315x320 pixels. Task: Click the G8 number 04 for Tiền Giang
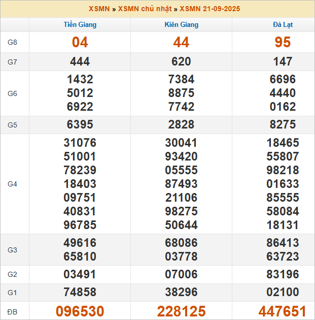click(x=80, y=43)
